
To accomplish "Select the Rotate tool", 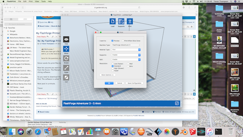I will coord(66,58).
